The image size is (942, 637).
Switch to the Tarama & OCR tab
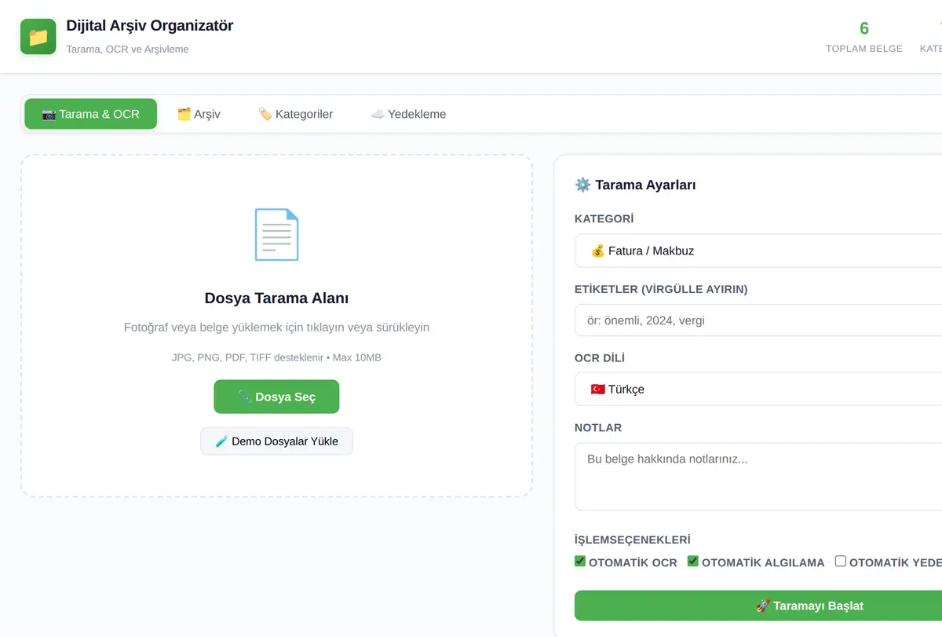(x=90, y=114)
